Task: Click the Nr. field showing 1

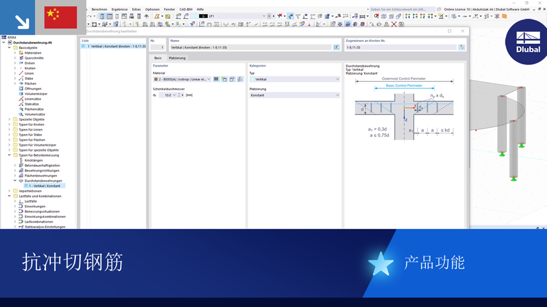Action: pyautogui.click(x=158, y=47)
